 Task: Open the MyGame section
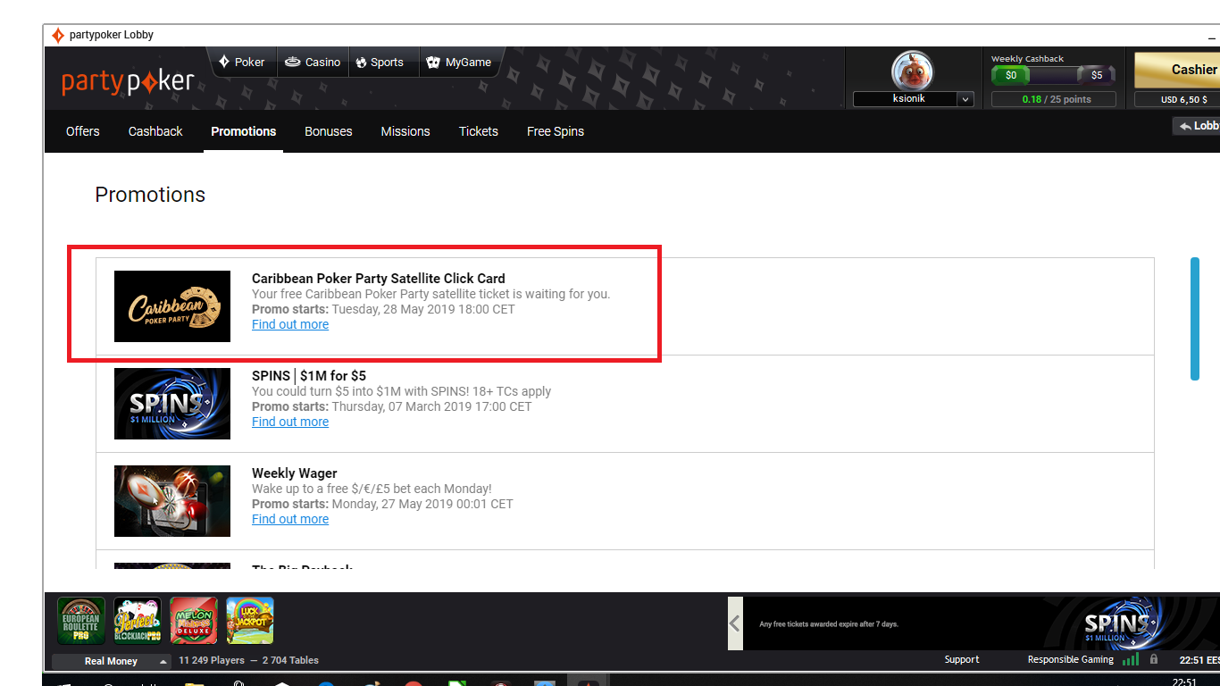[459, 63]
